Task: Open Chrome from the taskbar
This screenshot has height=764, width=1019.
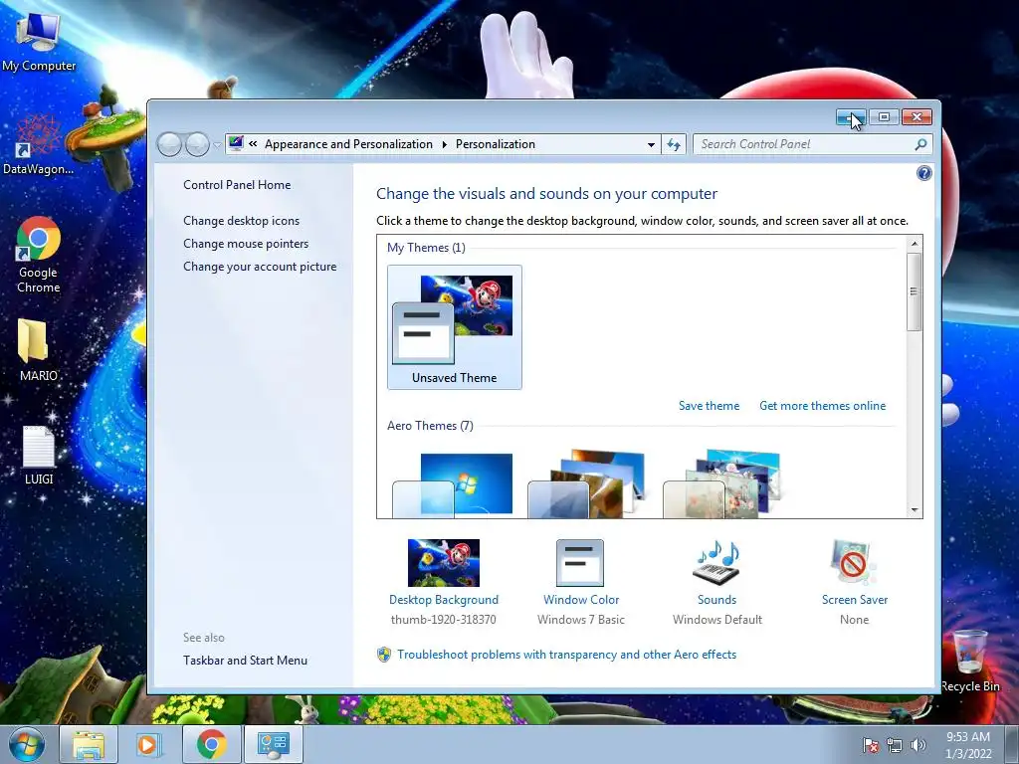Action: (212, 744)
